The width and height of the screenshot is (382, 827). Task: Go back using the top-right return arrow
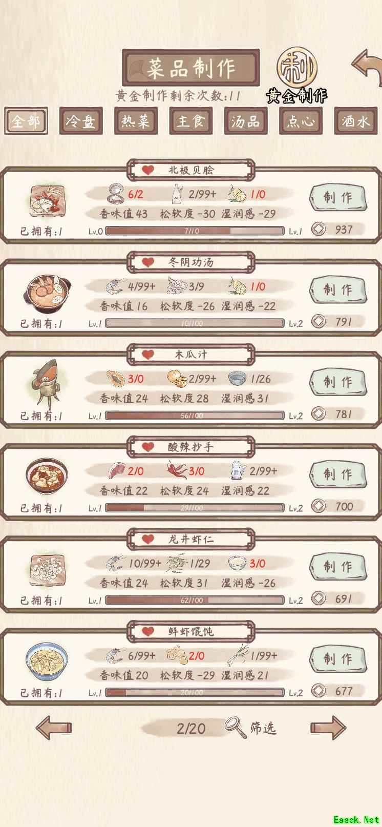(x=367, y=68)
